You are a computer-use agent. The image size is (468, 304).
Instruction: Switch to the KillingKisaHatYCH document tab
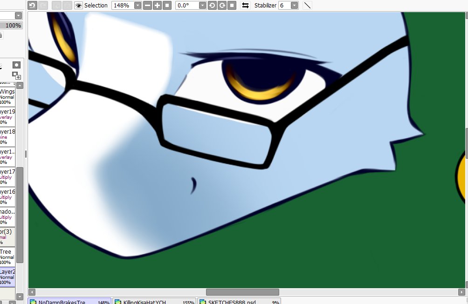(x=154, y=301)
